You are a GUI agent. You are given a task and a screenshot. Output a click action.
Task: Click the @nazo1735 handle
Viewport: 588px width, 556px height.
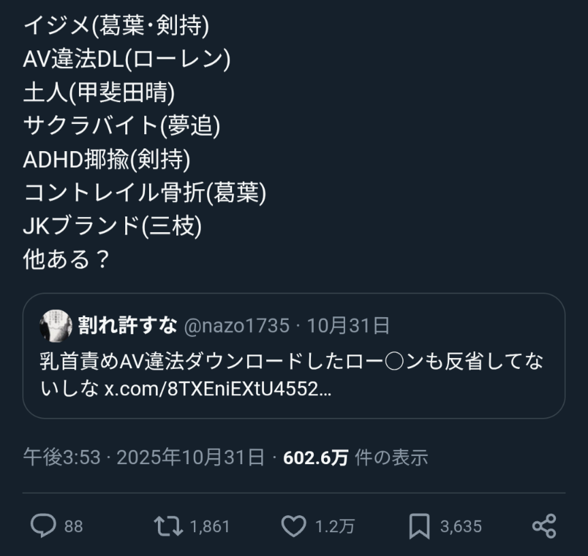coord(236,326)
